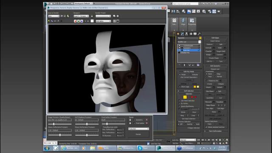Open the Material Editor toolbar icon
Viewport: 272px width, 153px height.
point(204,11)
